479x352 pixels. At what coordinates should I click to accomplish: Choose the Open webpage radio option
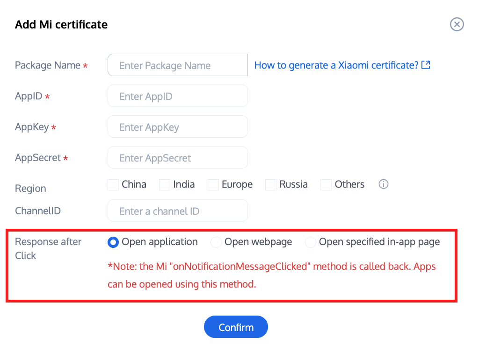coord(216,242)
